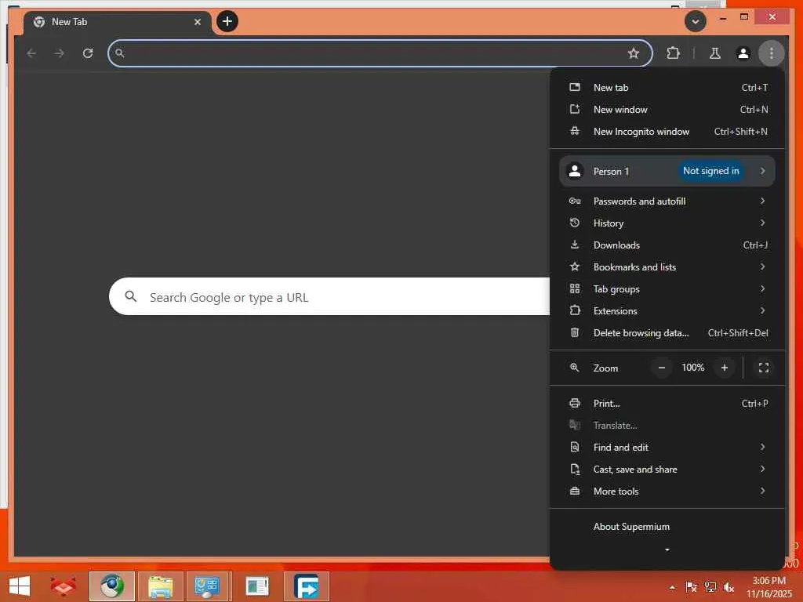Expand the Extensions menu chevron
Viewport: 803px width, 602px height.
pos(762,310)
